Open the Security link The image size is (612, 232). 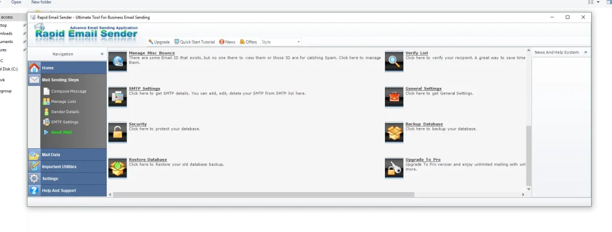(x=138, y=124)
